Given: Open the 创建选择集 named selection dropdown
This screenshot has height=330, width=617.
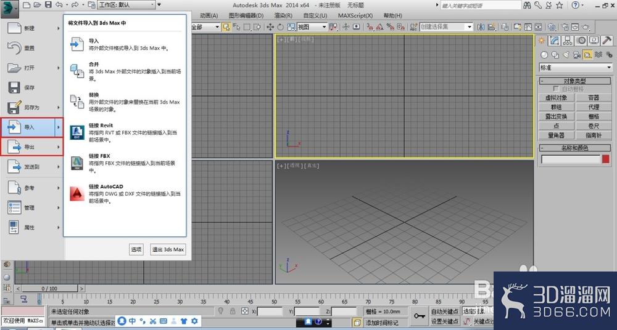Looking at the screenshot, I should pyautogui.click(x=446, y=26).
